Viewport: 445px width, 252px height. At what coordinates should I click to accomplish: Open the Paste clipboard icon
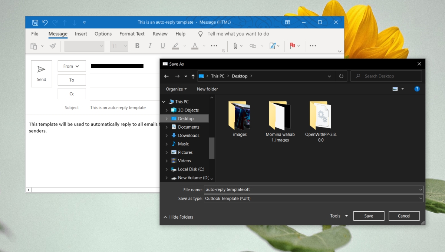click(x=33, y=46)
